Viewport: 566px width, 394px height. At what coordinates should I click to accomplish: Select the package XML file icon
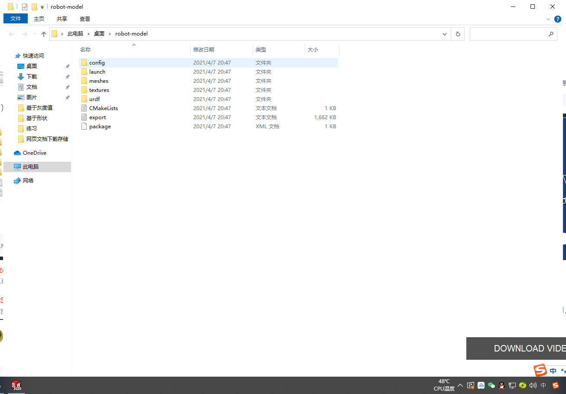(x=84, y=127)
